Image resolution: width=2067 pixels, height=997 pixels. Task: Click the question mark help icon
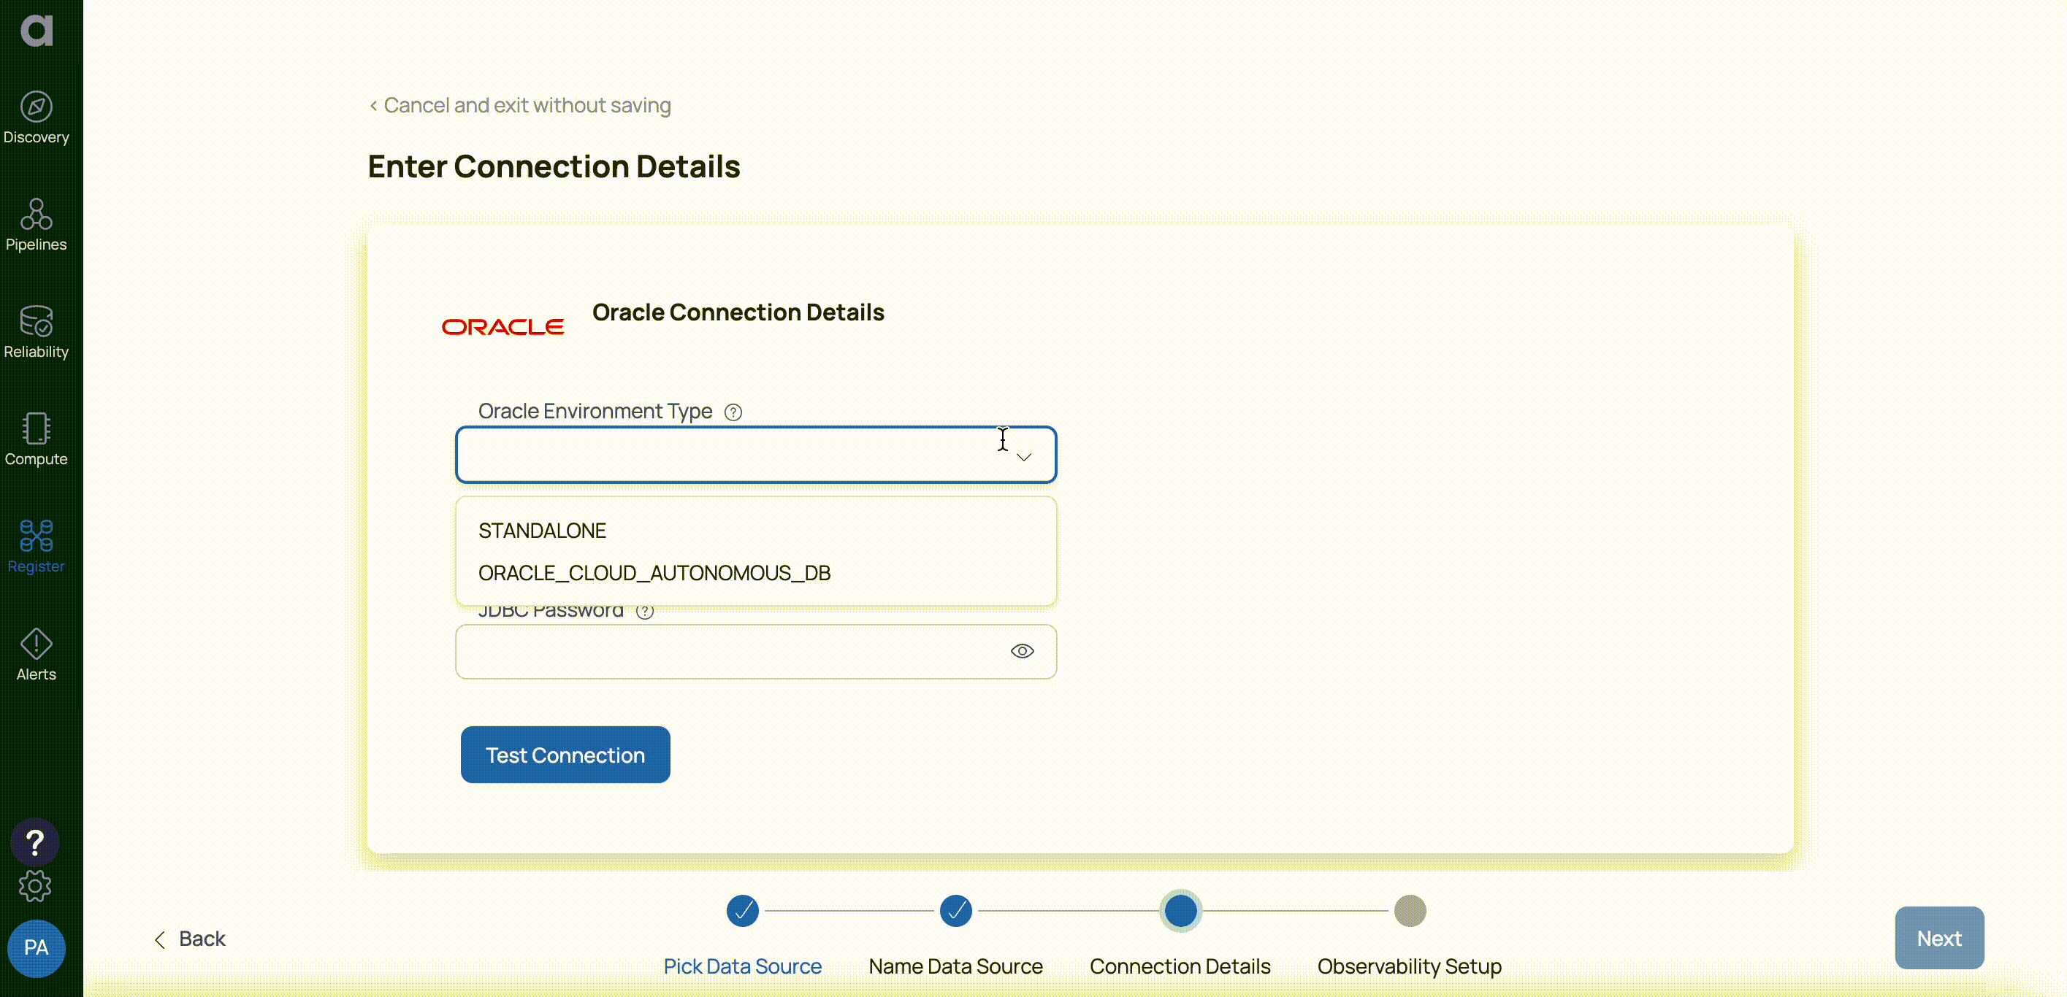click(x=34, y=843)
